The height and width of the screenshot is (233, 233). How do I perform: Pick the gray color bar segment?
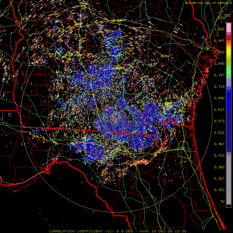click(x=229, y=180)
